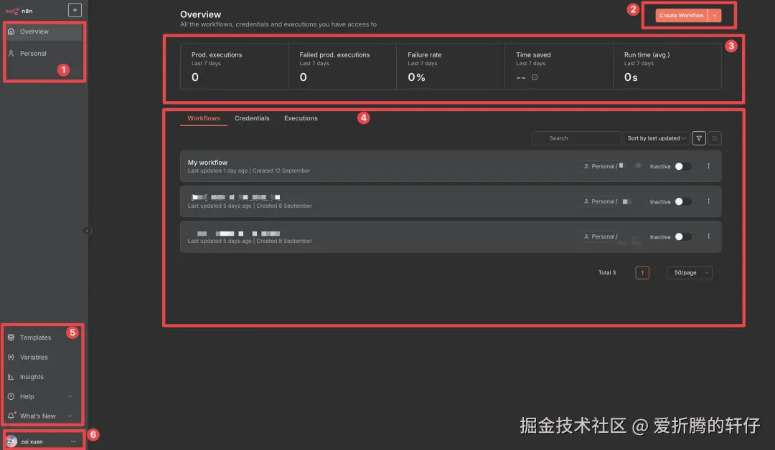Go to page 1 in pagination
Viewport: 775px width, 450px height.
pyautogui.click(x=642, y=272)
